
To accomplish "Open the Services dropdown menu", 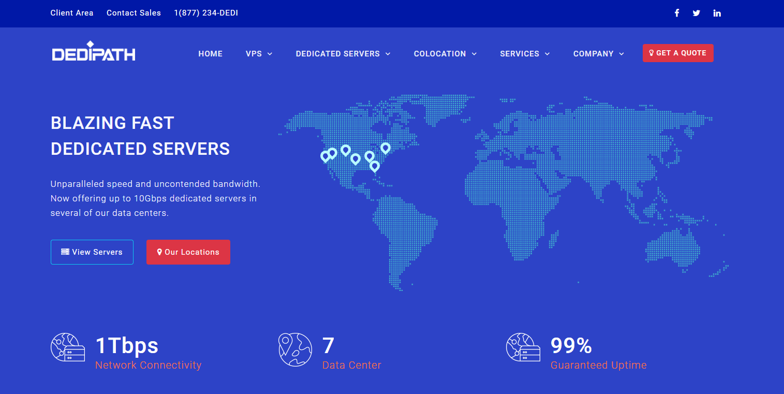I will coord(525,54).
